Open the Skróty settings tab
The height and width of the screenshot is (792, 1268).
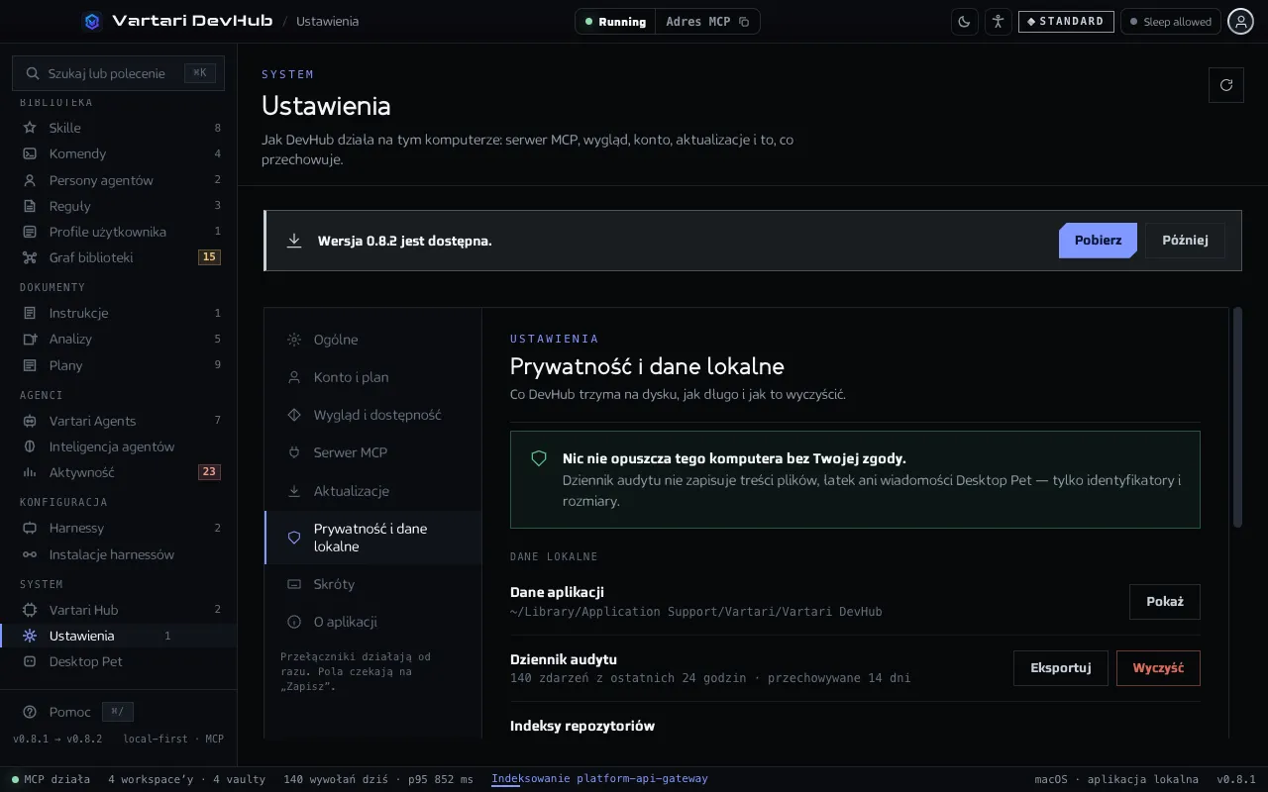point(372,584)
